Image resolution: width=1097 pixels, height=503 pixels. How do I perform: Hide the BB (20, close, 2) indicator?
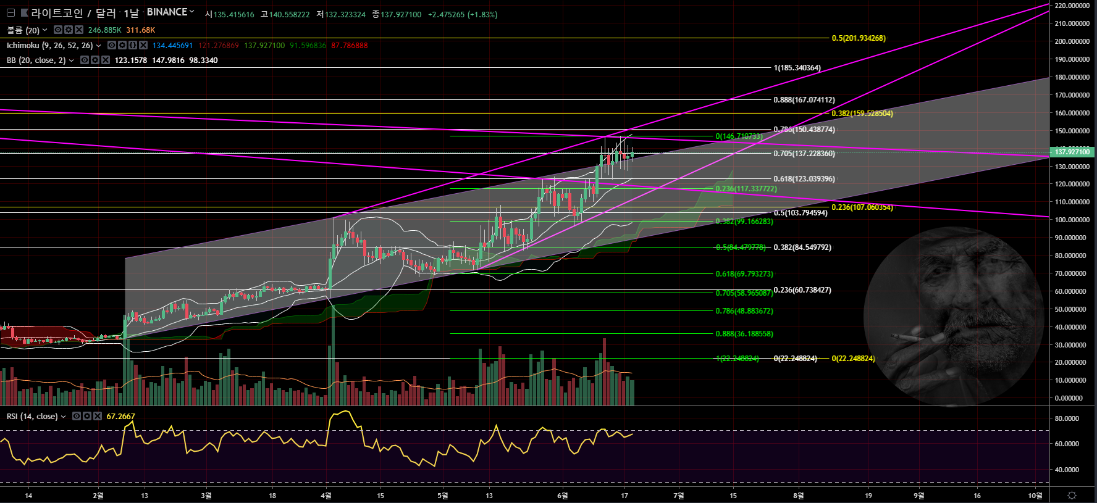[85, 60]
